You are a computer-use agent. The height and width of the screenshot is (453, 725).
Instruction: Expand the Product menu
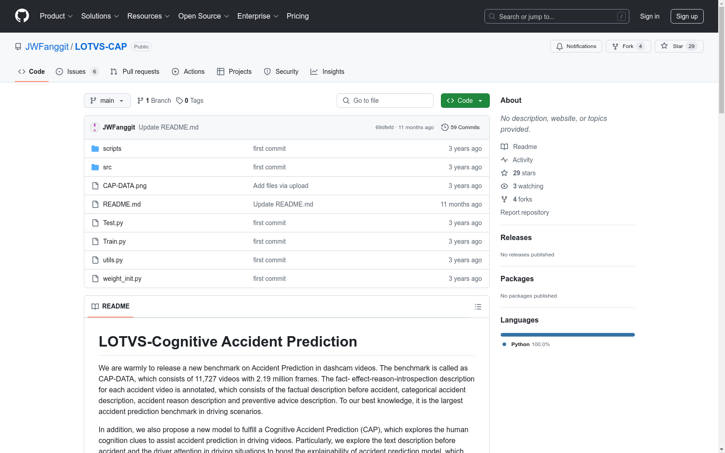point(56,16)
